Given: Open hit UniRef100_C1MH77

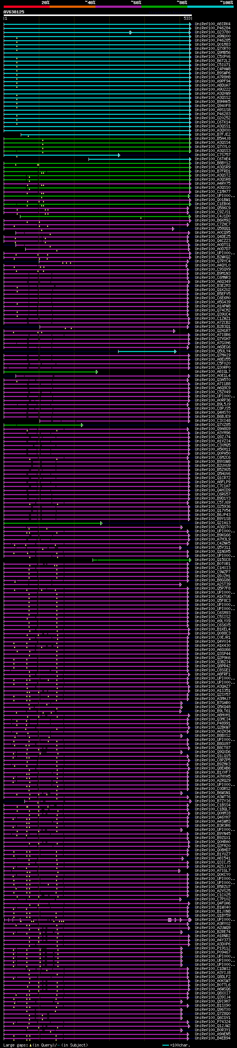Looking at the screenshot, I should pyautogui.click(x=212, y=191).
